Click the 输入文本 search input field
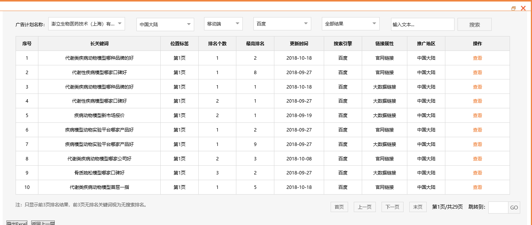Screen dimensions: 532x225 pos(422,24)
